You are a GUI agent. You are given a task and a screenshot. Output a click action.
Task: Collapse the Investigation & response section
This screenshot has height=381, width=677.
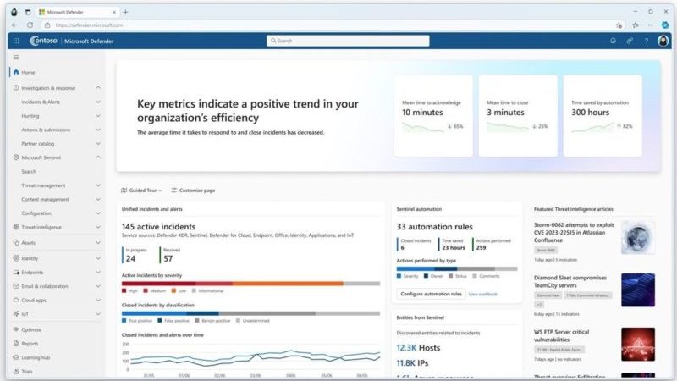click(98, 88)
